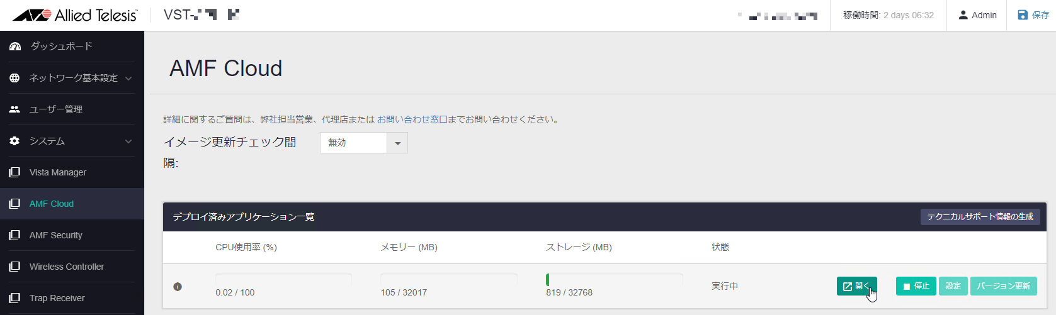Click the CPU使用率 (%) column header

pos(246,247)
